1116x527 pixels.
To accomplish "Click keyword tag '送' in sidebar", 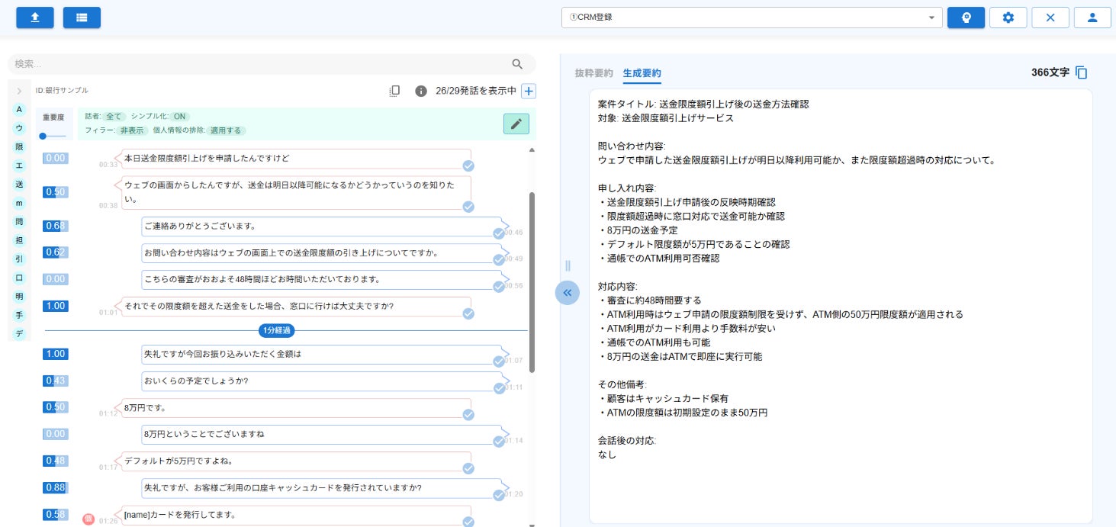I will point(19,184).
